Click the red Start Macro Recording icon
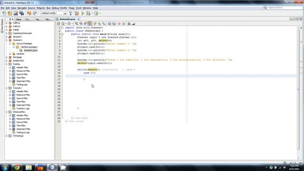 [119, 24]
